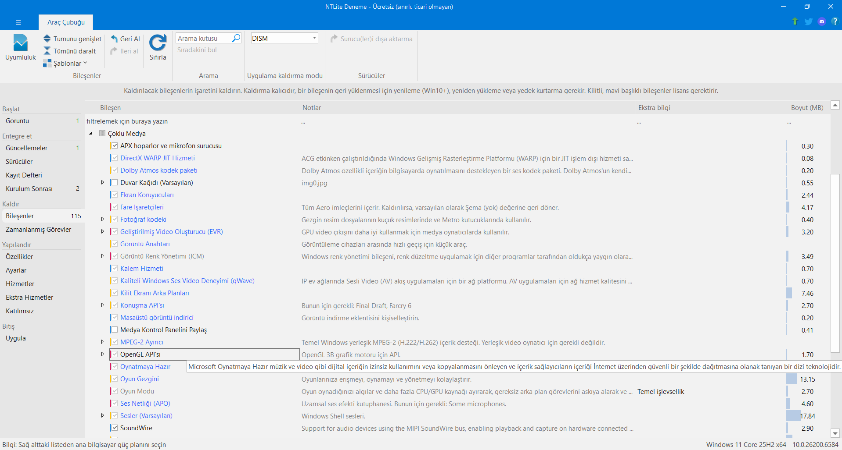Open Katılımsız in the sidebar

(x=42, y=311)
